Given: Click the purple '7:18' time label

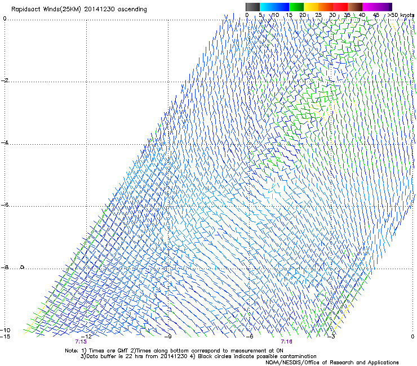Looking at the screenshot, I should tap(286, 342).
